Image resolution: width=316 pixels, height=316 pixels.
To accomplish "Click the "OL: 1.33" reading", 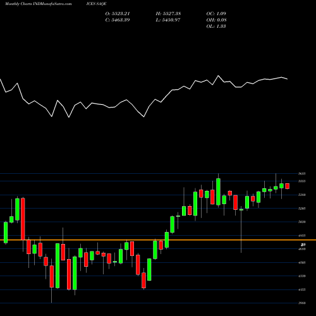I will pyautogui.click(x=216, y=27).
